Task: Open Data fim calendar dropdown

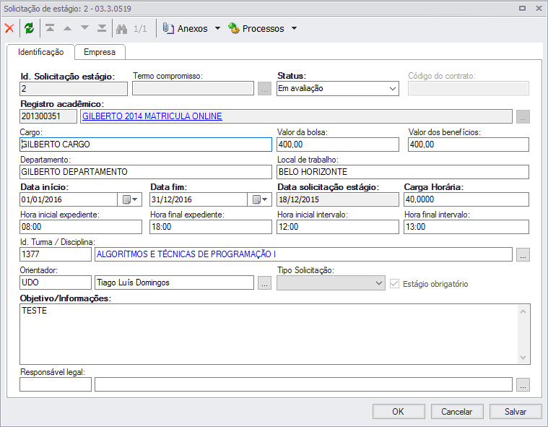Action: click(x=260, y=199)
